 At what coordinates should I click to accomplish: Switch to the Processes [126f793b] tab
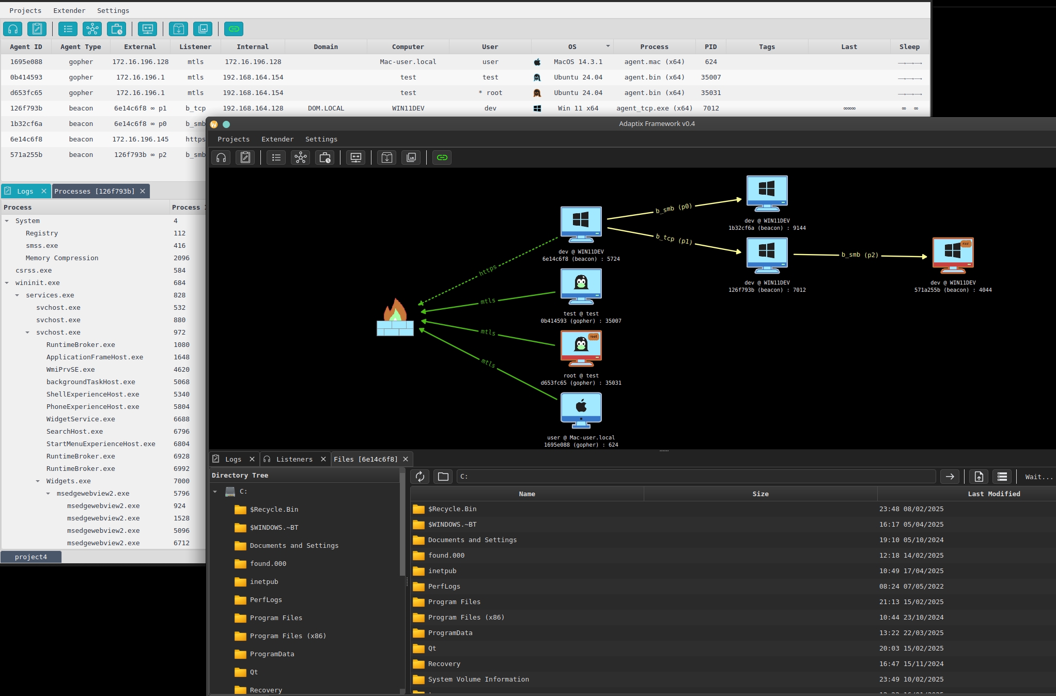94,191
